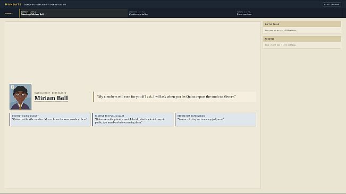Image resolution: width=346 pixels, height=194 pixels.
Task: Choose the Protect Quinn's Count response
Action: click(x=50, y=119)
